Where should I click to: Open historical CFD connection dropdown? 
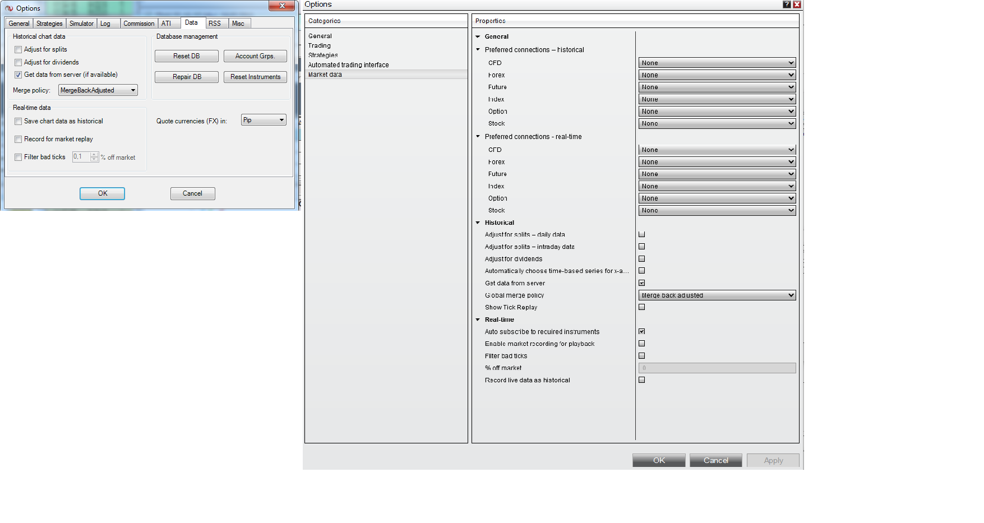click(x=717, y=63)
